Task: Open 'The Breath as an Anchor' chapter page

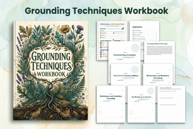Action: click(x=141, y=104)
